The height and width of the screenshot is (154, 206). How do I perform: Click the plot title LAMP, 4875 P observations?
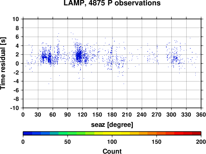pyautogui.click(x=112, y=3)
